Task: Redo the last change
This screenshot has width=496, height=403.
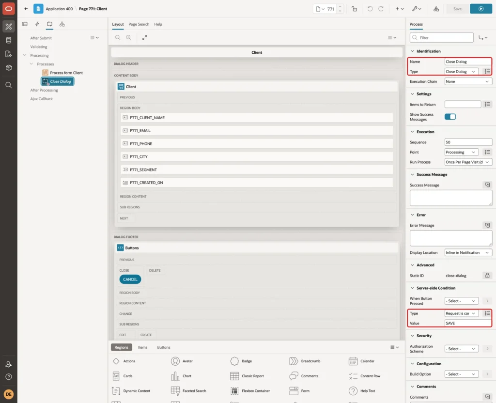Action: [x=381, y=9]
